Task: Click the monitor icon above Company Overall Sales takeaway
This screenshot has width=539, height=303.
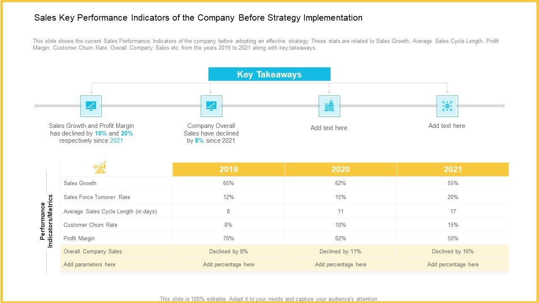Action: [x=211, y=106]
